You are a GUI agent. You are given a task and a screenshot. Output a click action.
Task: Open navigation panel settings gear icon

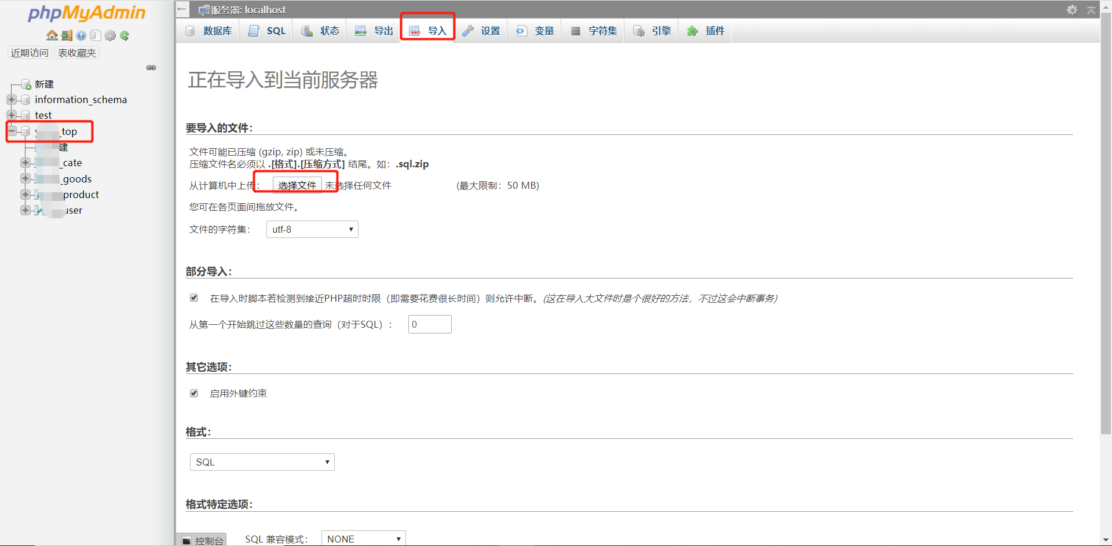coord(110,35)
